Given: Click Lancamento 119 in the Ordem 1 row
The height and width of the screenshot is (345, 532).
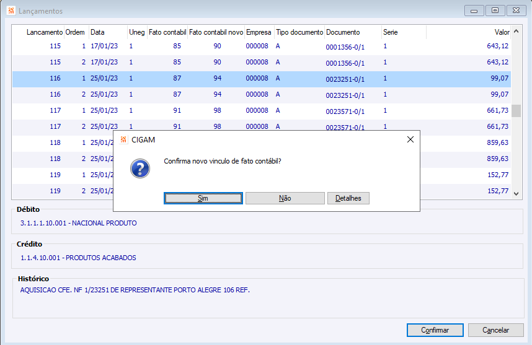Looking at the screenshot, I should coord(55,175).
